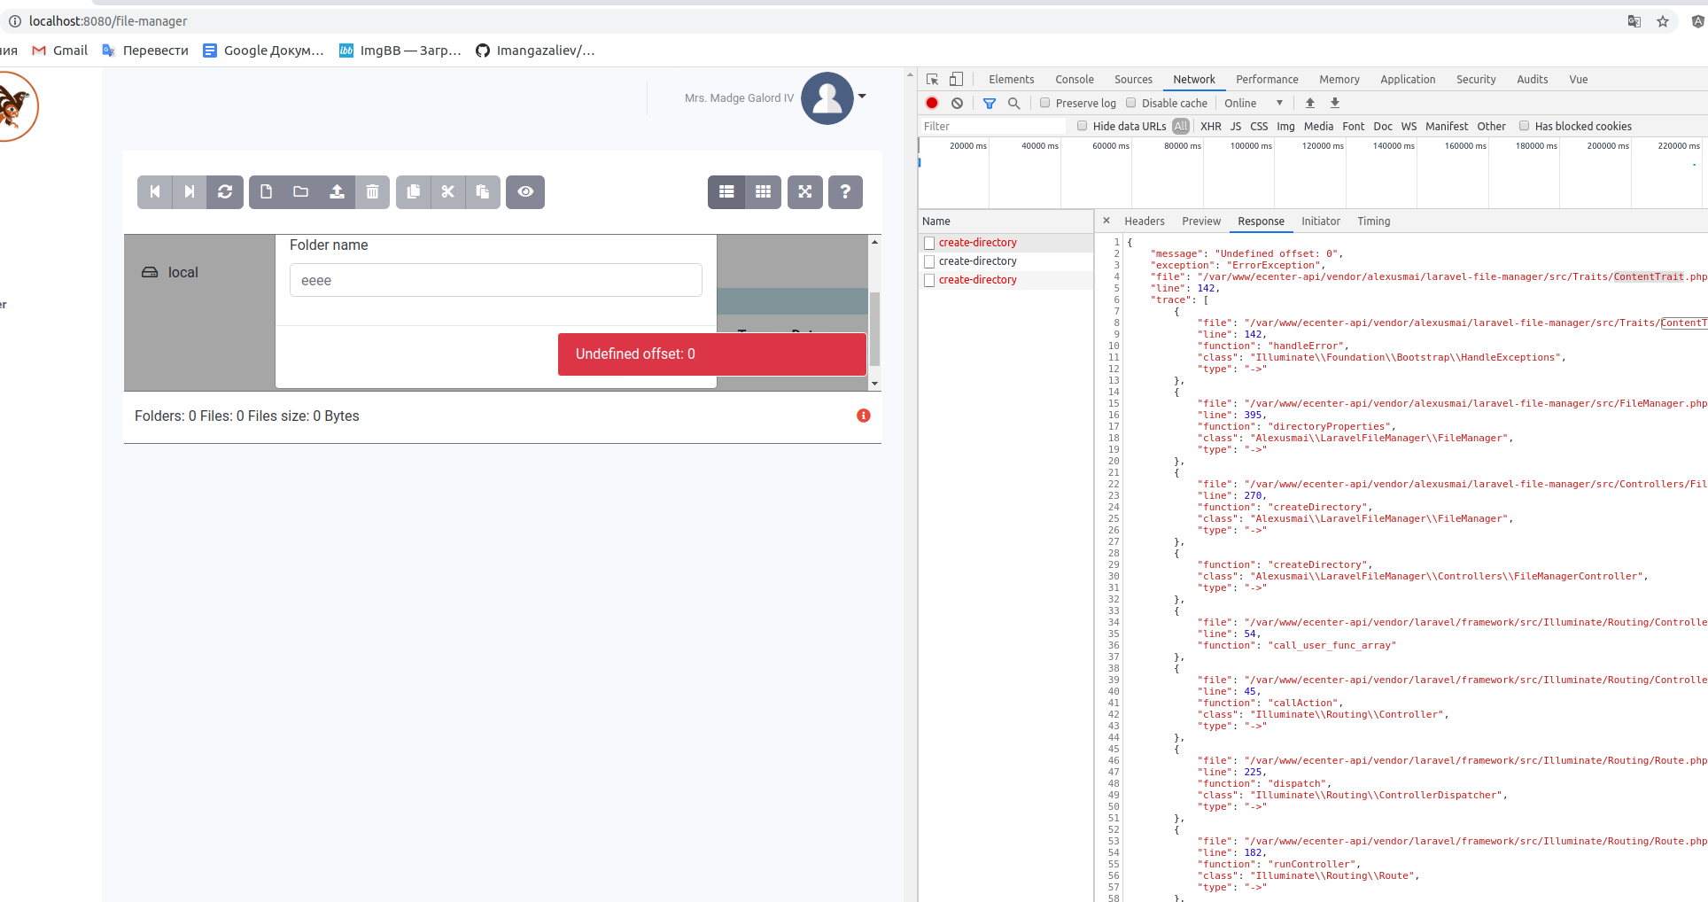Select the cut (scissors) icon
The image size is (1708, 902).
[448, 191]
